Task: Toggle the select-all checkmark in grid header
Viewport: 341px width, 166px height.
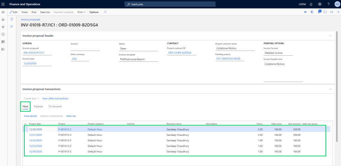Action: coord(25,124)
